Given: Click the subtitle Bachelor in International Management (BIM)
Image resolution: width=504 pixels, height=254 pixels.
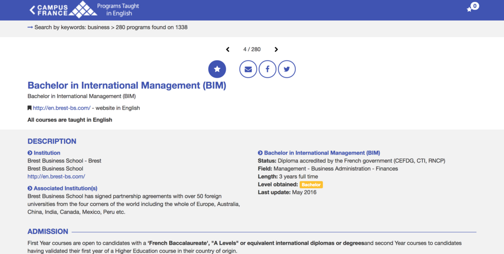Looking at the screenshot, I should coord(82,96).
